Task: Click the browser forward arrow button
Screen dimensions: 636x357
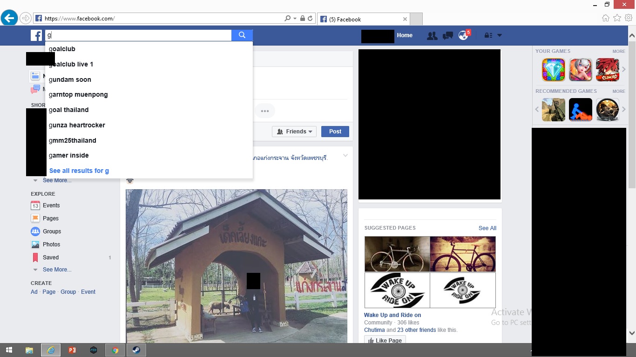Action: pos(26,18)
